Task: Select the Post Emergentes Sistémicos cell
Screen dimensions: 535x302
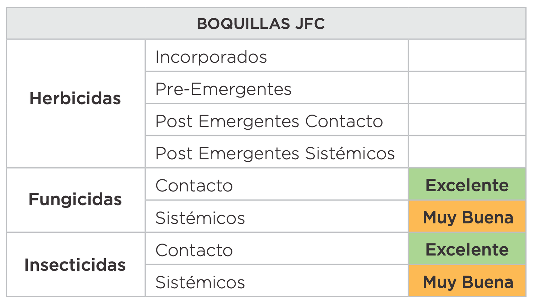Action: pos(275,153)
